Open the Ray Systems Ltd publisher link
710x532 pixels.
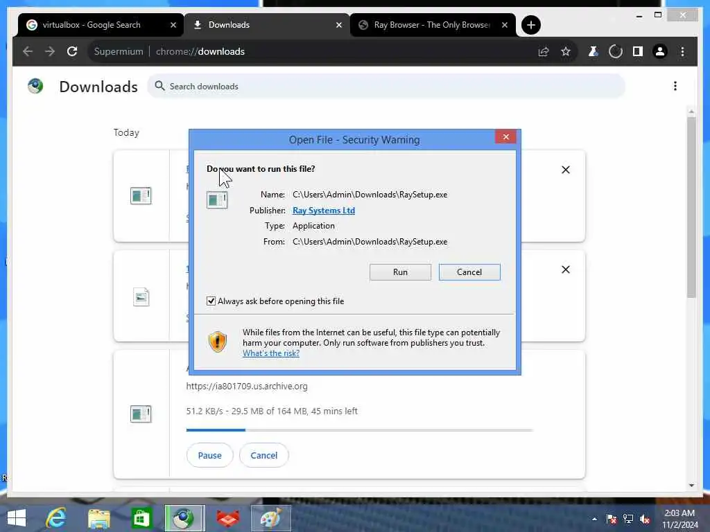(x=324, y=211)
